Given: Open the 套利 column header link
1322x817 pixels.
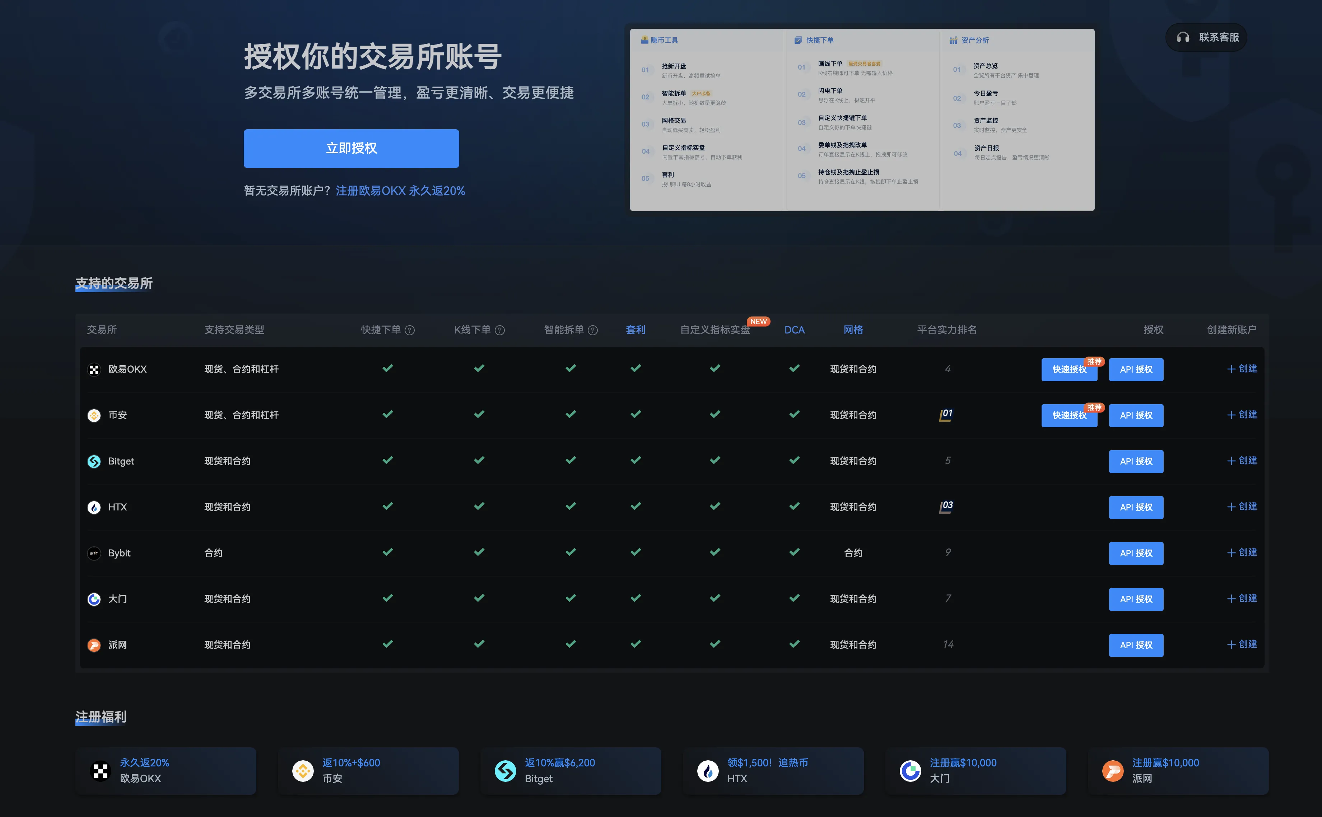Looking at the screenshot, I should tap(635, 330).
